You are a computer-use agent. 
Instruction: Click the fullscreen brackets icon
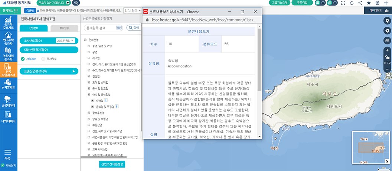click(x=343, y=3)
